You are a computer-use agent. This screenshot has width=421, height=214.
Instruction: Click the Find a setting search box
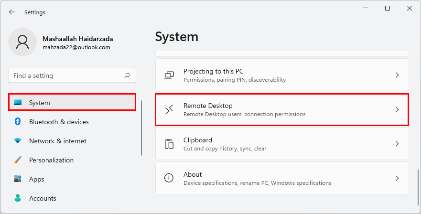[x=67, y=75]
